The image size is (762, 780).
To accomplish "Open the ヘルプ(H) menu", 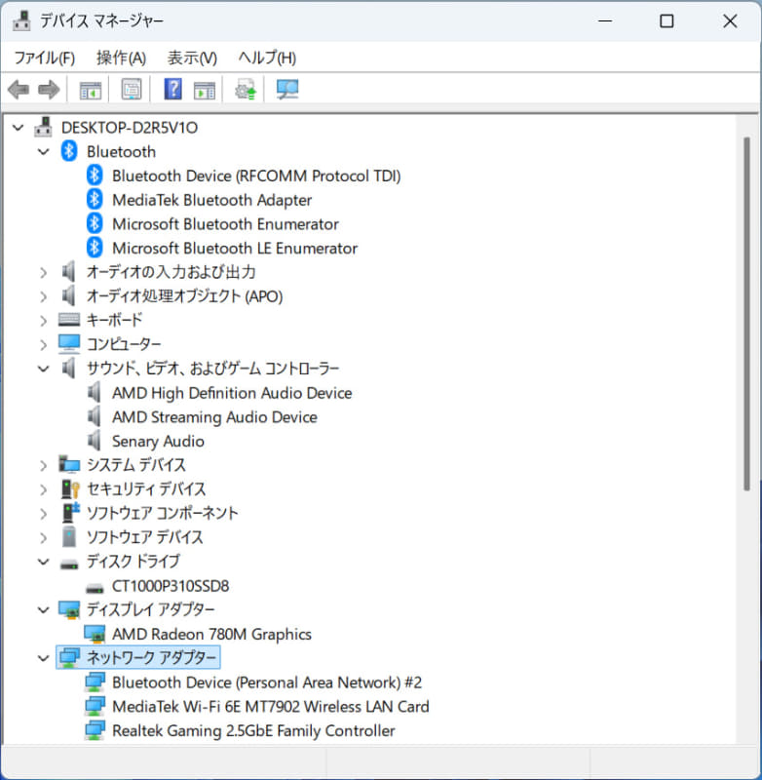I will click(x=267, y=58).
